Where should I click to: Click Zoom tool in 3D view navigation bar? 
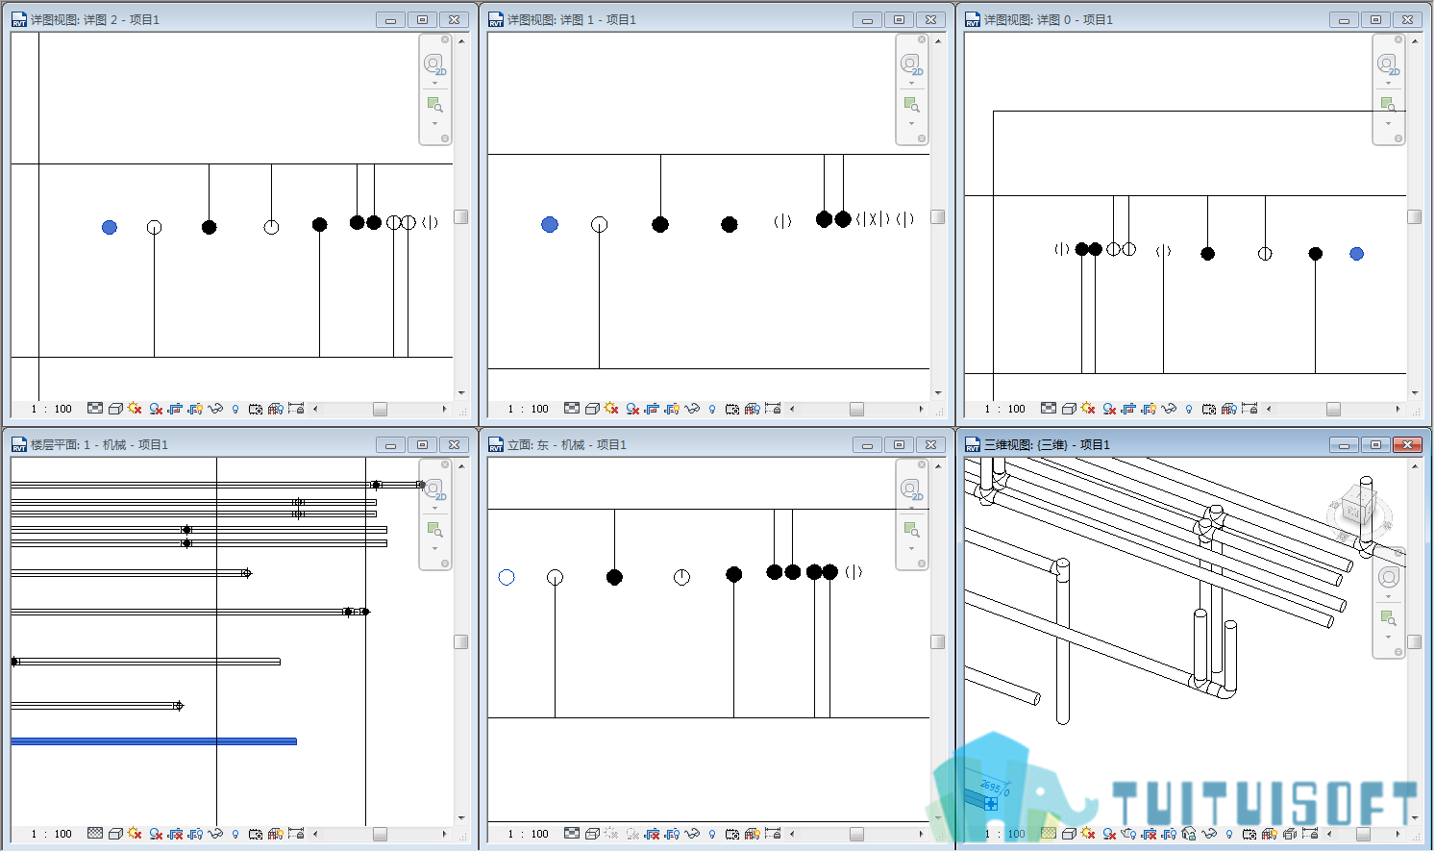pos(1388,618)
